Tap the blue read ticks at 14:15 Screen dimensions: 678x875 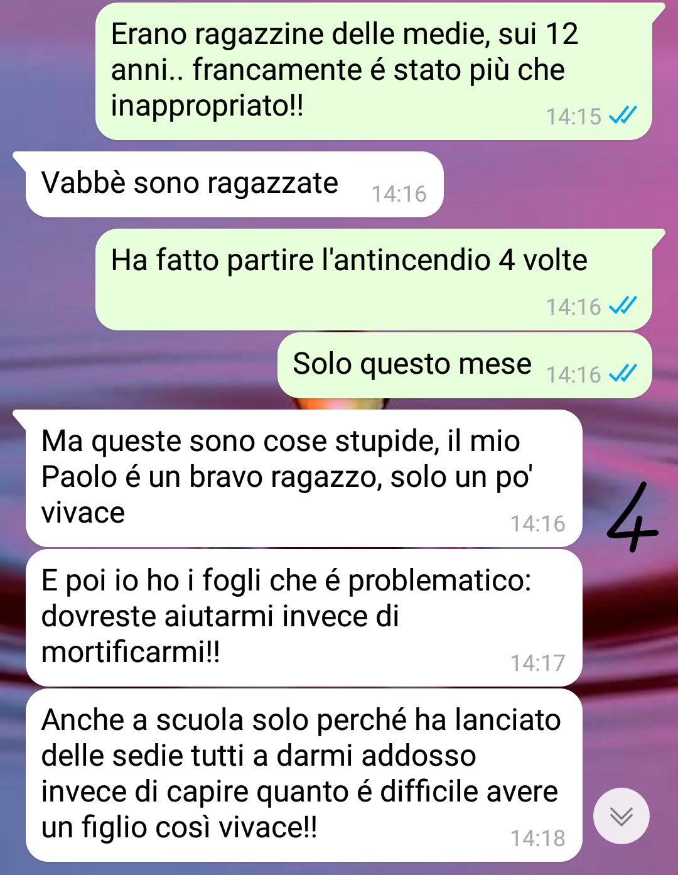623,116
